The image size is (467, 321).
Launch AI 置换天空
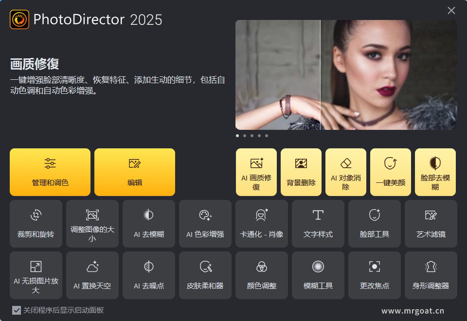point(92,275)
